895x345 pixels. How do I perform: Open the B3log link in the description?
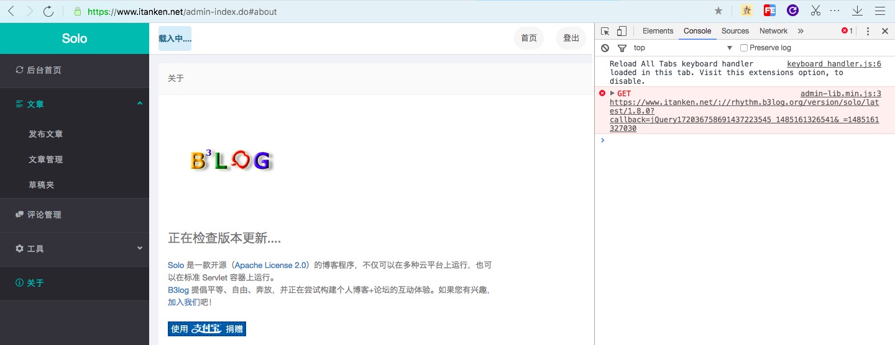click(178, 290)
